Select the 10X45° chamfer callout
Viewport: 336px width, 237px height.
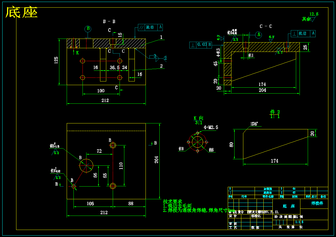click(x=254, y=124)
